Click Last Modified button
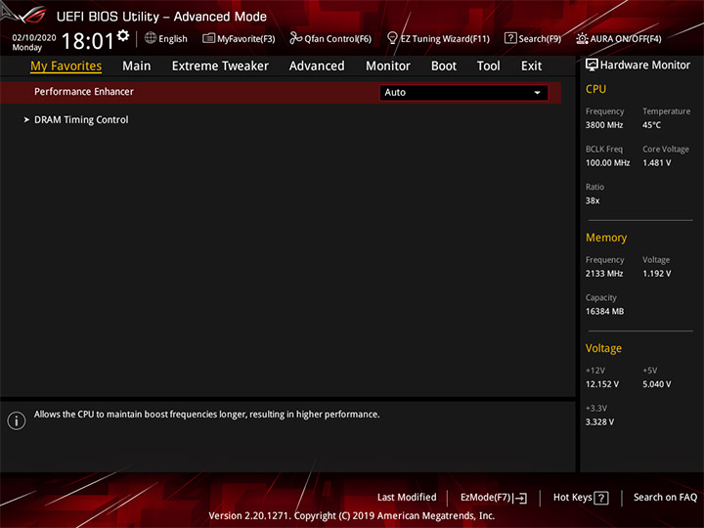Image resolution: width=704 pixels, height=528 pixels. [x=407, y=498]
